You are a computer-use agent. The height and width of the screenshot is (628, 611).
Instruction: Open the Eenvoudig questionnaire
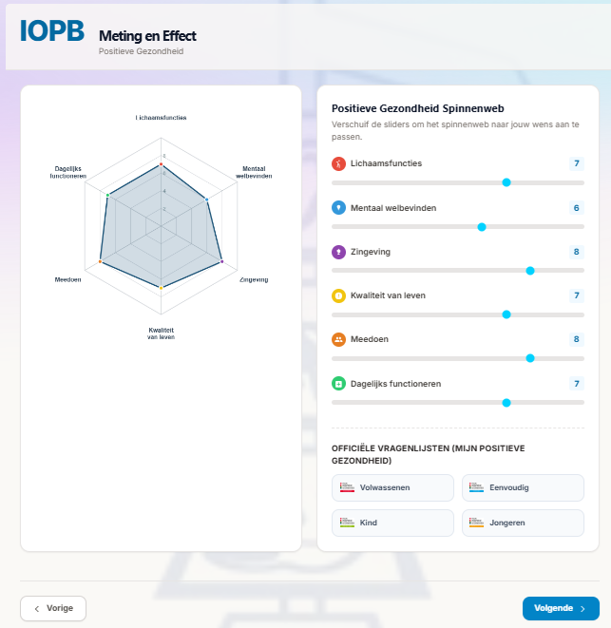[523, 487]
